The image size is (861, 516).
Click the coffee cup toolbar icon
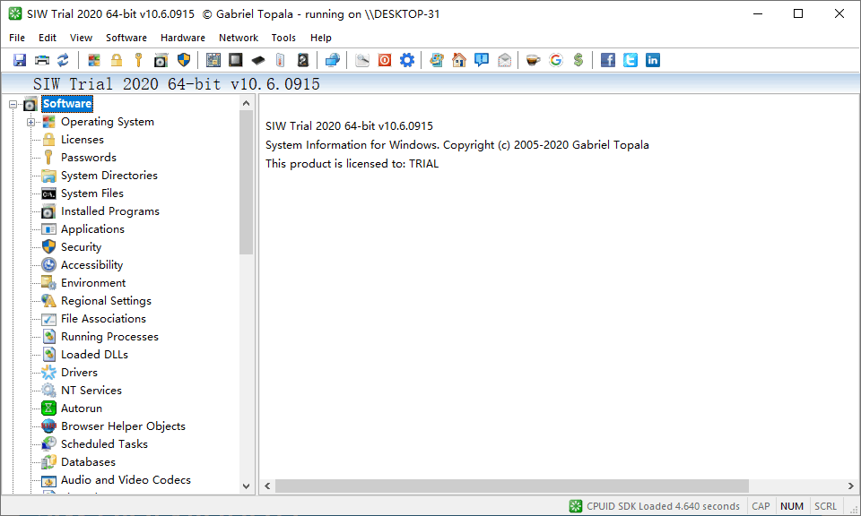pos(533,60)
